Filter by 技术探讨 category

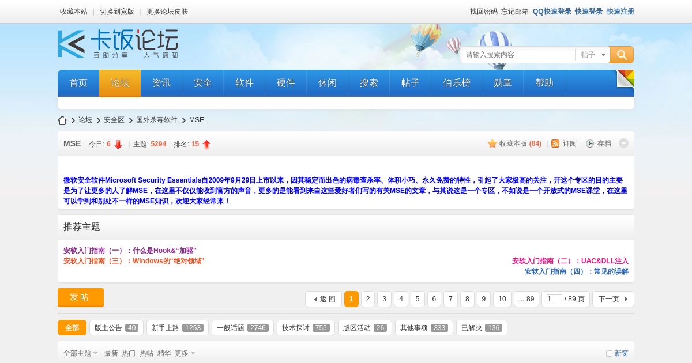306,328
